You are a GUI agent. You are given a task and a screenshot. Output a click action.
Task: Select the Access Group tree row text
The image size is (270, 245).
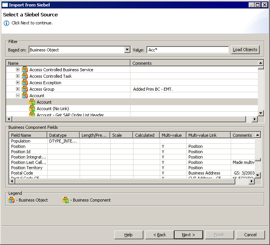tap(42, 89)
